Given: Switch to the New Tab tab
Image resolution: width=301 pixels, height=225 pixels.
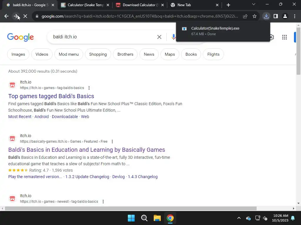Looking at the screenshot, I should coord(194,5).
